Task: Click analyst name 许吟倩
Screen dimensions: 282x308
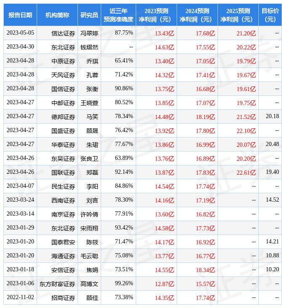Action: point(89,214)
